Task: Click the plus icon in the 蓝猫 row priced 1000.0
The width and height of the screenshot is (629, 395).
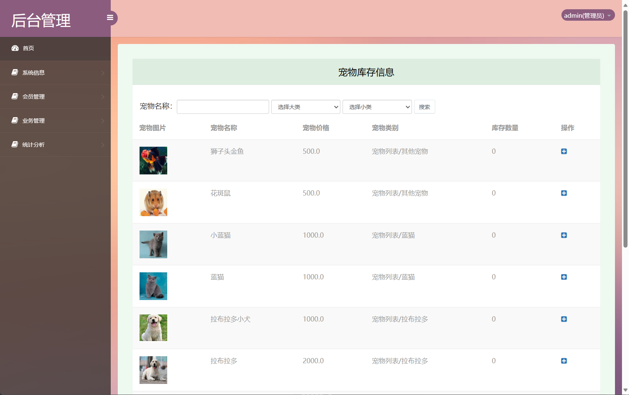Action: pos(564,277)
